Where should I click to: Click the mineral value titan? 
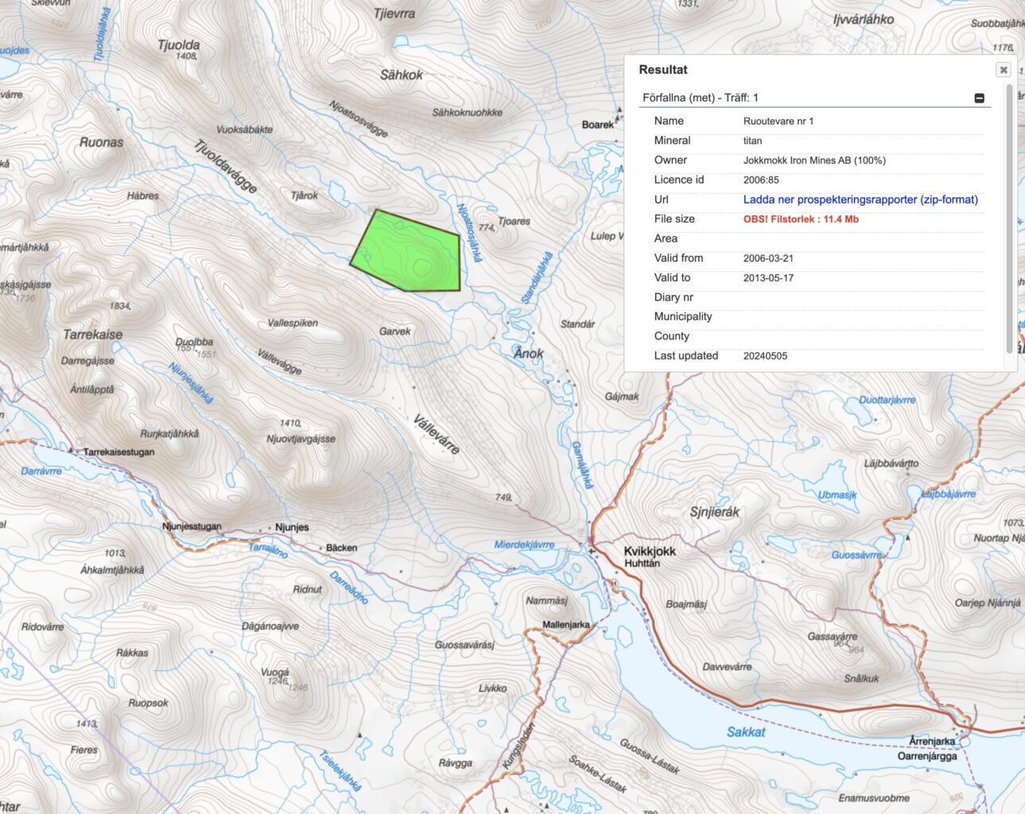[x=752, y=141]
